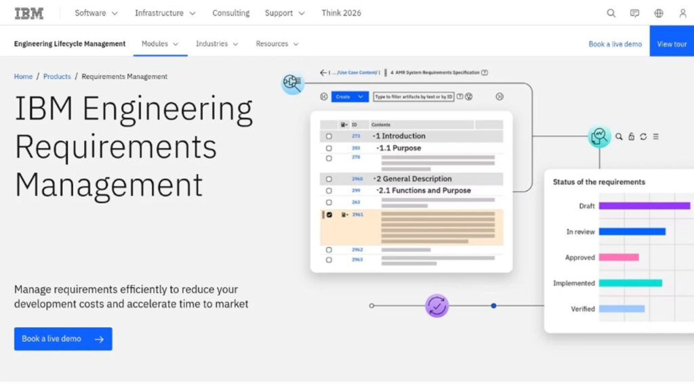Open the Resources dropdown
Viewport: 694px width, 390px height.
pos(277,44)
